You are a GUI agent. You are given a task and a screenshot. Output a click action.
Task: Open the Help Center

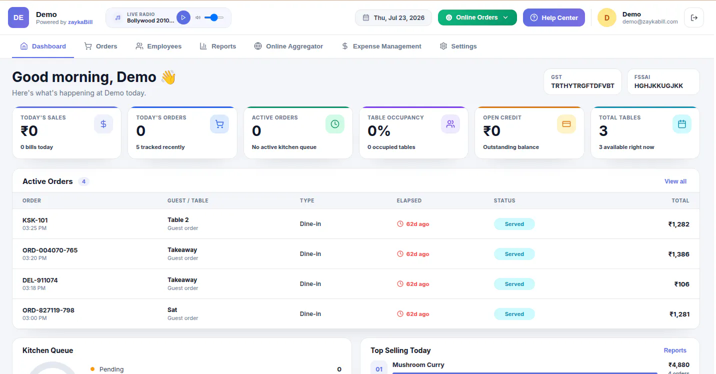pyautogui.click(x=553, y=17)
